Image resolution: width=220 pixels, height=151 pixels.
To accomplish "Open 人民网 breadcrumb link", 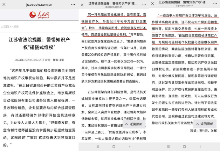I will pos(5,27).
